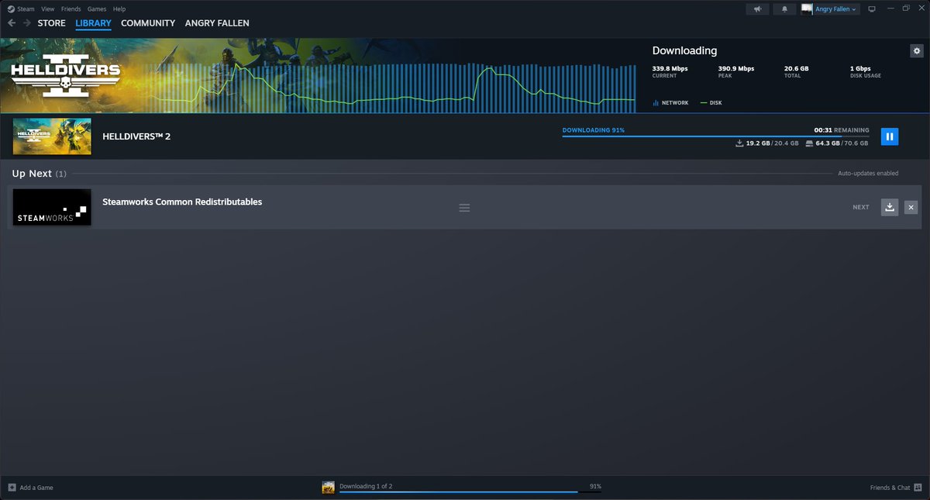
Task: Click the 339.8 Mbps current speed
Action: (670, 68)
